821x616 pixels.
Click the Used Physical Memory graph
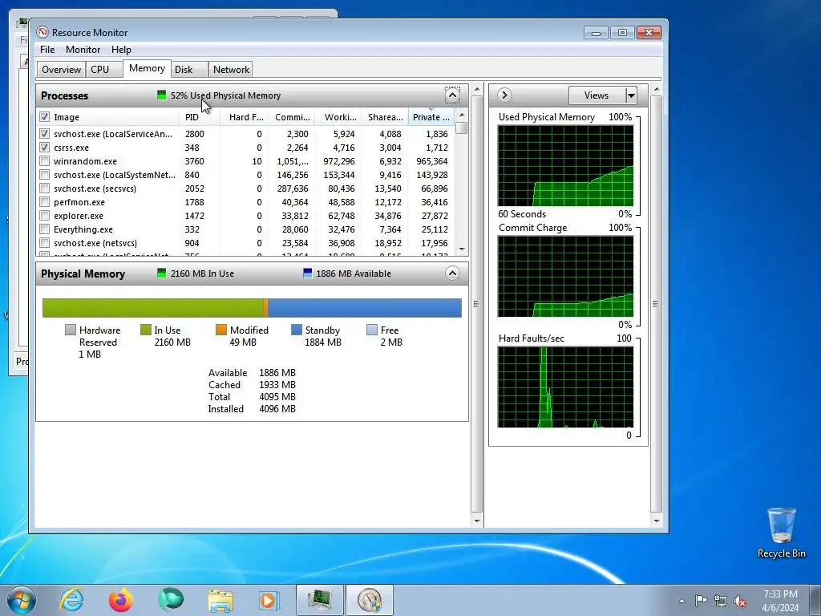[x=565, y=165]
